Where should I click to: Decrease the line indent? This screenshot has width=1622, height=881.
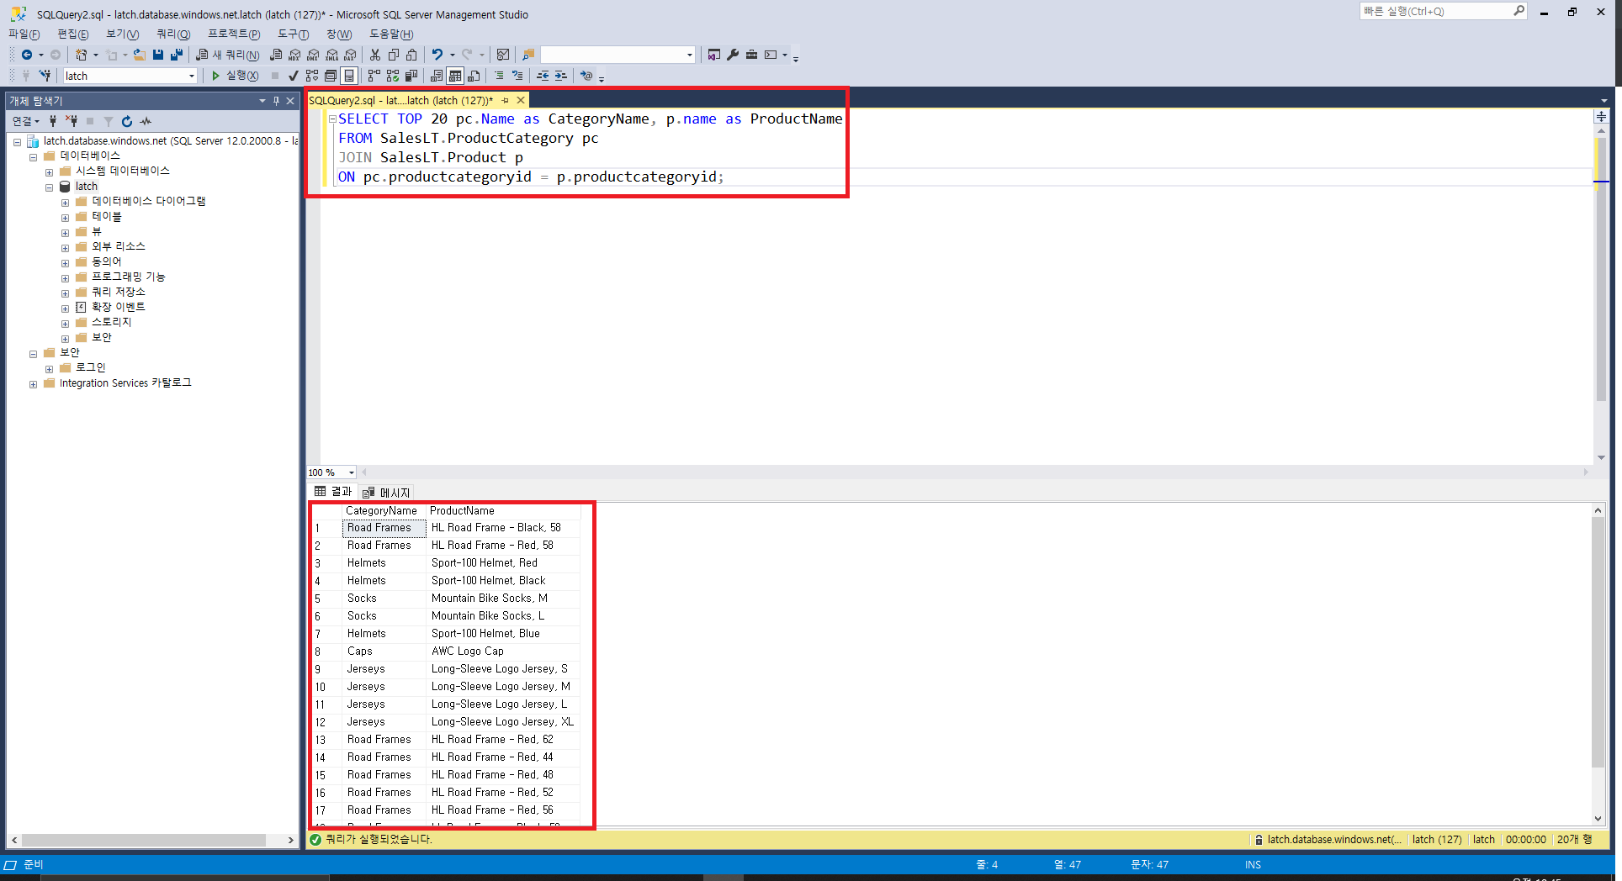point(543,76)
